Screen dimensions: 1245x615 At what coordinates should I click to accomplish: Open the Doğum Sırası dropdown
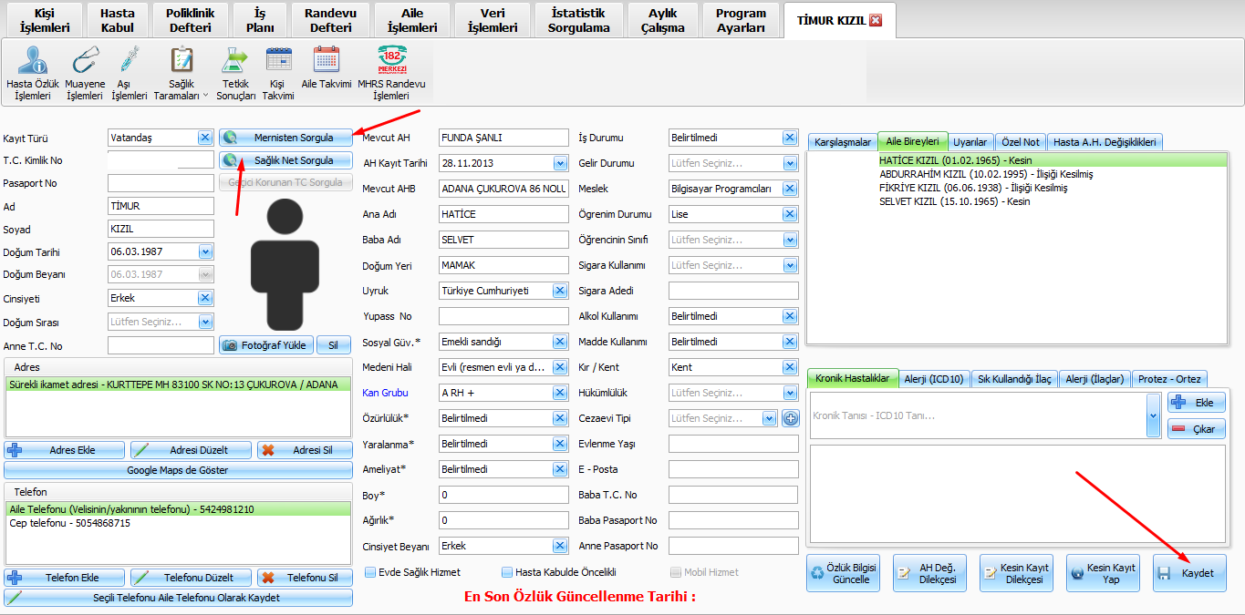click(x=205, y=322)
